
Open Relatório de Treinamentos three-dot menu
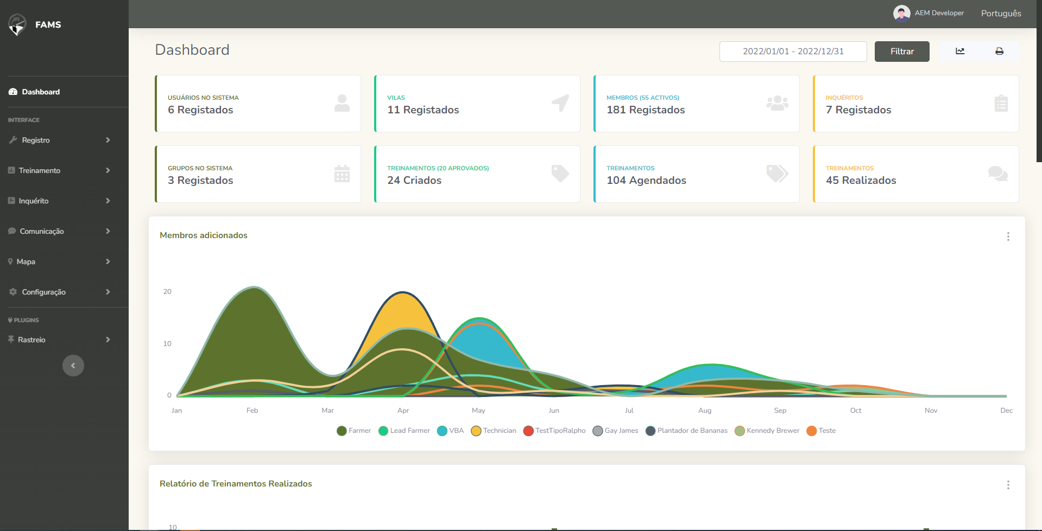pyautogui.click(x=1008, y=485)
